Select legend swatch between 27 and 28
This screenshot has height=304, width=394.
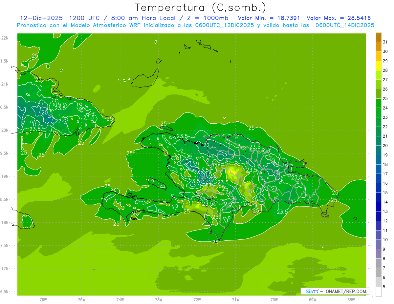pos(379,75)
